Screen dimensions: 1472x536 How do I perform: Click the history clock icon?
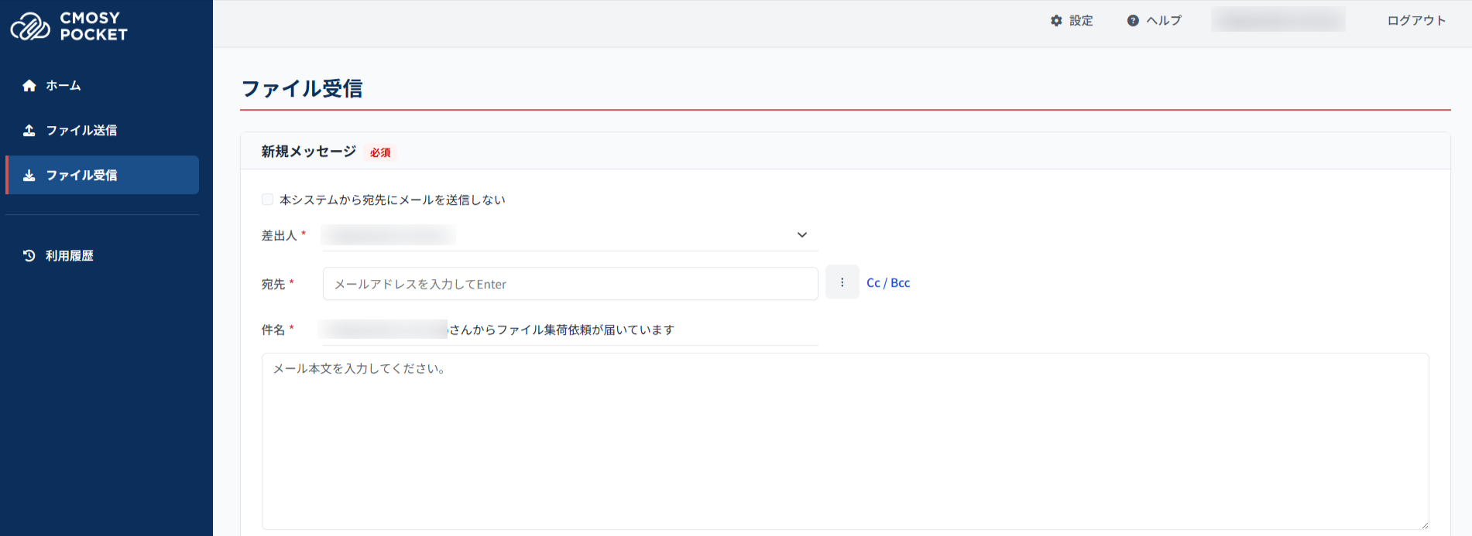(29, 256)
